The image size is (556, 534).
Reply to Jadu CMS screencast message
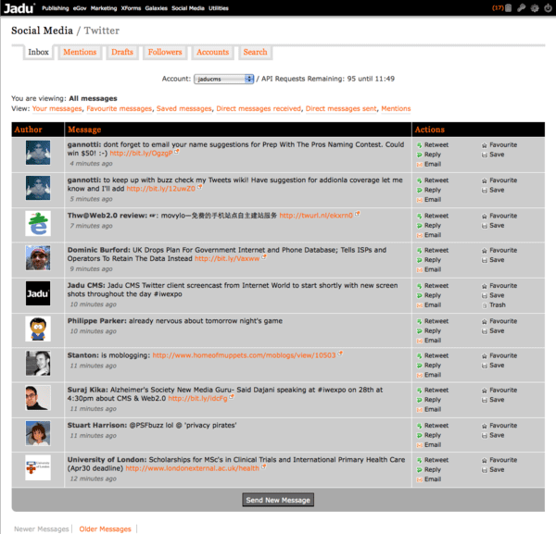point(428,295)
